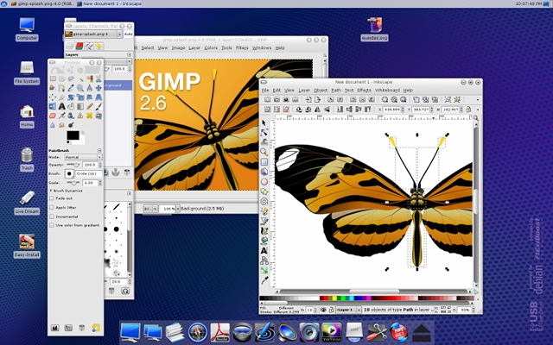
Task: Pick the Inkscape Rectangle tool
Action: (264, 162)
